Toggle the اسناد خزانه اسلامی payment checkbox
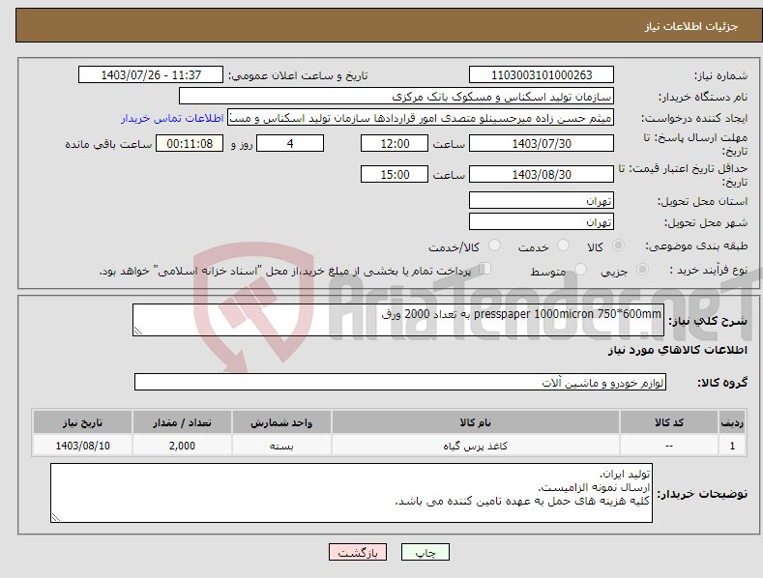 point(484,269)
